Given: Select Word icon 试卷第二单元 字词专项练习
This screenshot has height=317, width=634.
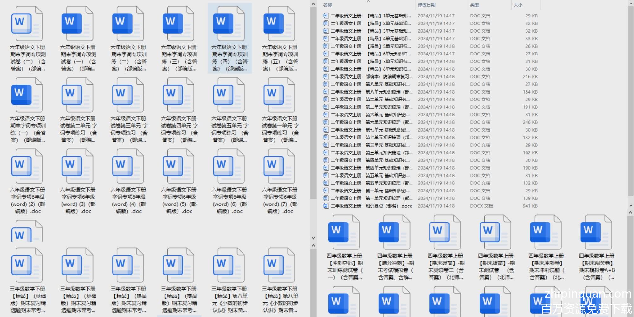Looking at the screenshot, I should coord(77,95).
